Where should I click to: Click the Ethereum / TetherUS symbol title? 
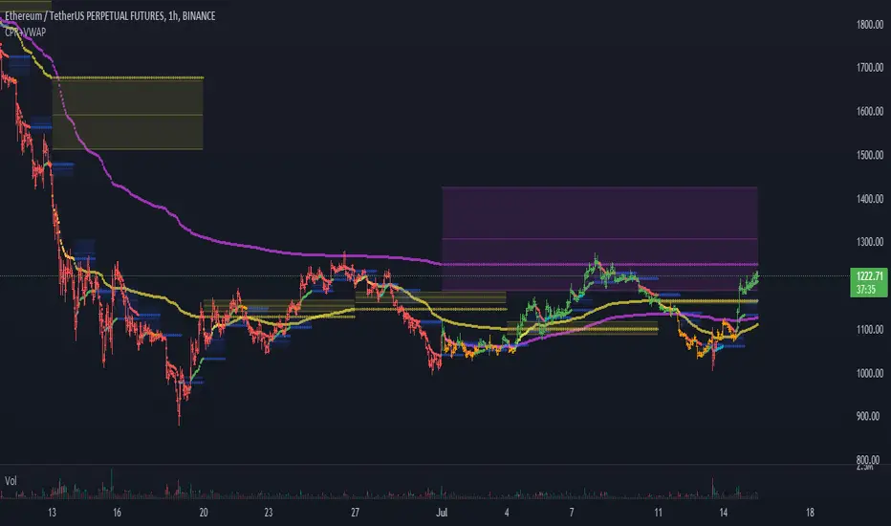tap(113, 17)
